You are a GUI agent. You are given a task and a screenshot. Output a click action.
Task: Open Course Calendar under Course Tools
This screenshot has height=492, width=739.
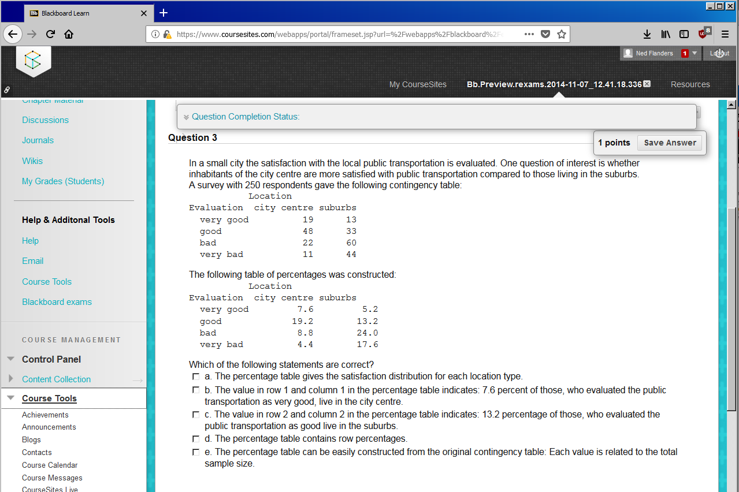[x=50, y=465]
